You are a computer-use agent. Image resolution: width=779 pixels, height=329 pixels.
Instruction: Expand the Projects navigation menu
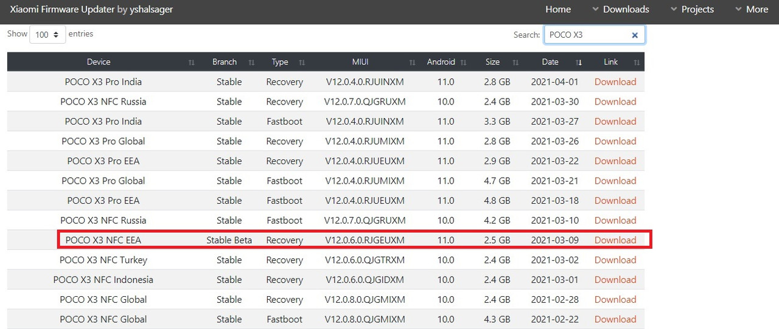pos(692,9)
